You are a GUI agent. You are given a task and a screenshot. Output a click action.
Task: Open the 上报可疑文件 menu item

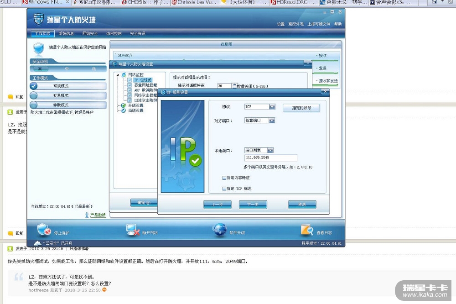(x=319, y=24)
